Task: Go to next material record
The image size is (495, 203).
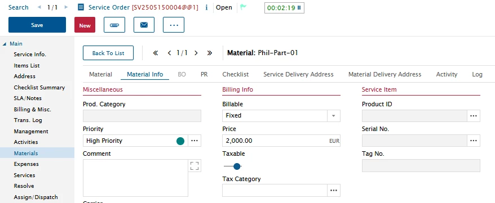Action: click(196, 53)
